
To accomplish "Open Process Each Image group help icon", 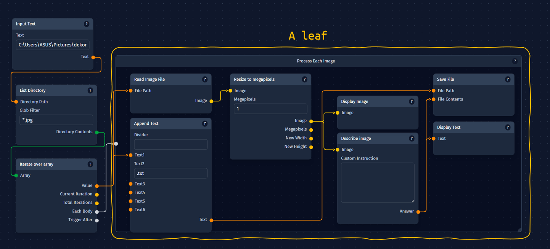I will [515, 61].
